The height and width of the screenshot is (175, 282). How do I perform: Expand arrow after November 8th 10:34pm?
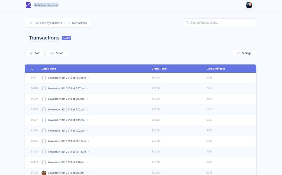point(89,78)
